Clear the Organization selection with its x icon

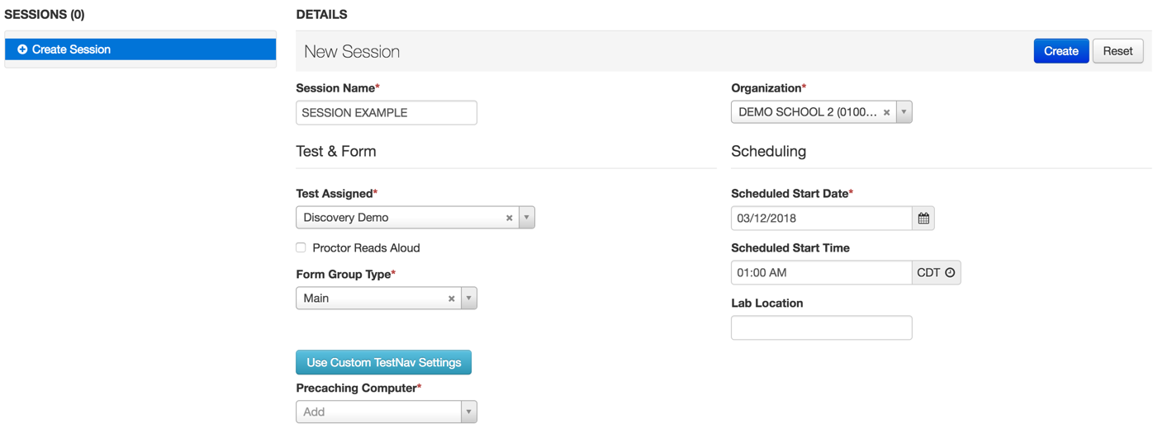tap(886, 112)
